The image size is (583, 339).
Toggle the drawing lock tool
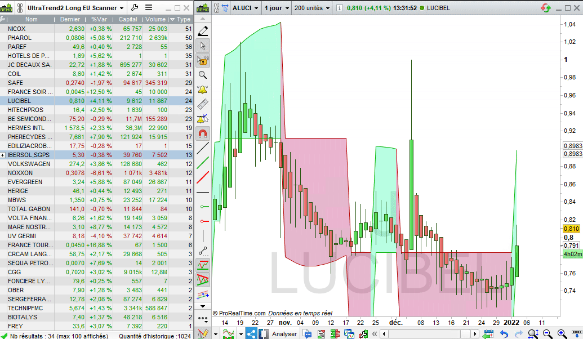click(203, 60)
